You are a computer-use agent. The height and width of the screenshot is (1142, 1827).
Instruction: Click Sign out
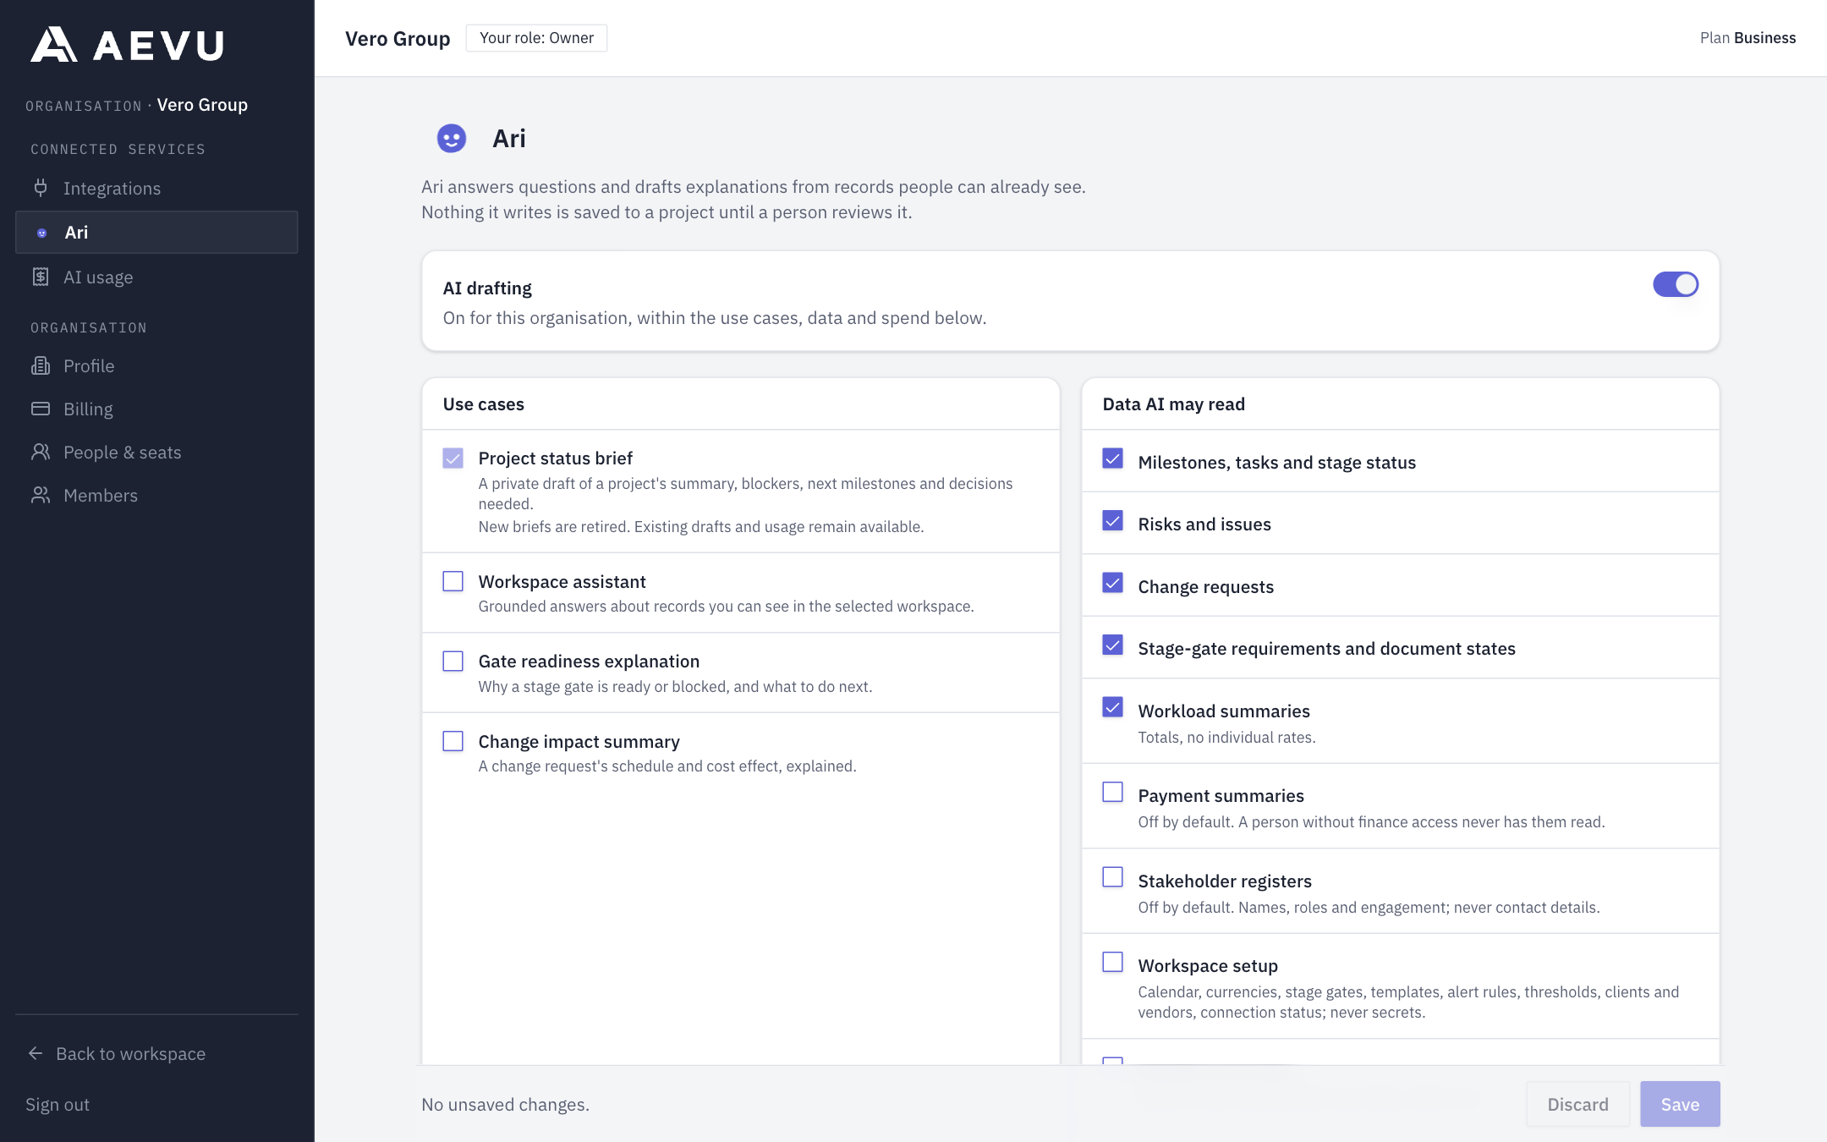[58, 1104]
